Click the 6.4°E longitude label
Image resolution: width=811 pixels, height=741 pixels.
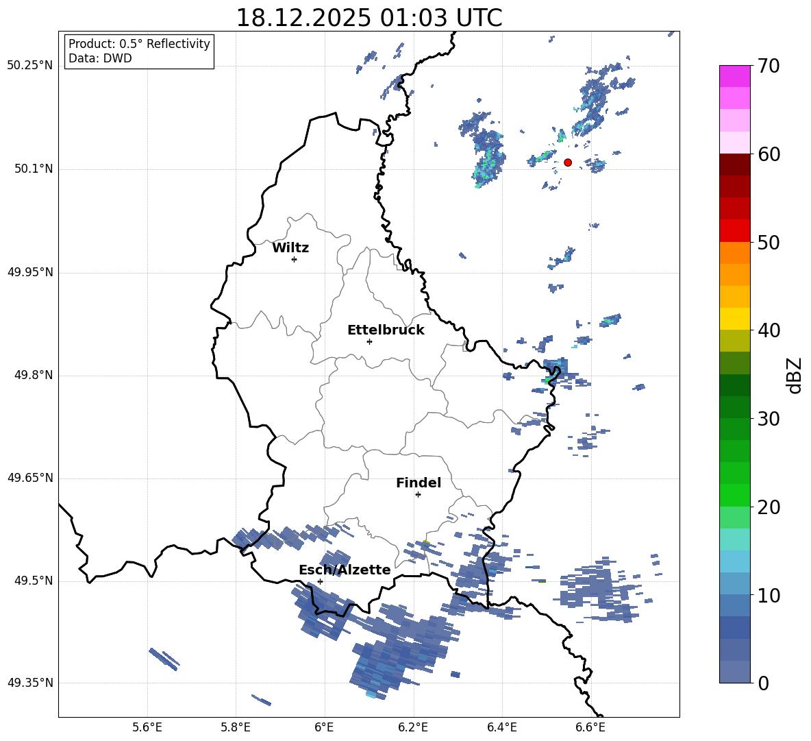(x=501, y=727)
